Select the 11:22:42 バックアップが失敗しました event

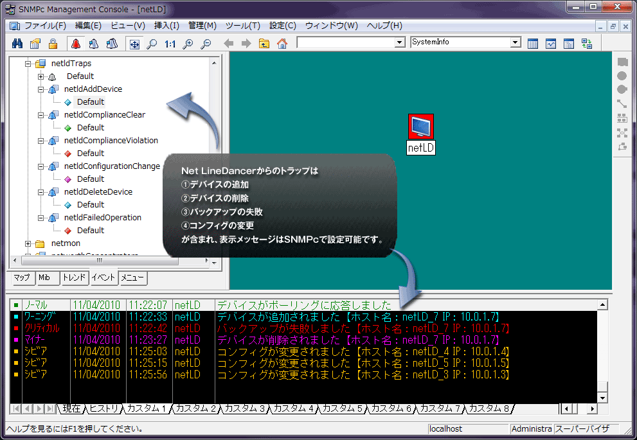tap(303, 328)
